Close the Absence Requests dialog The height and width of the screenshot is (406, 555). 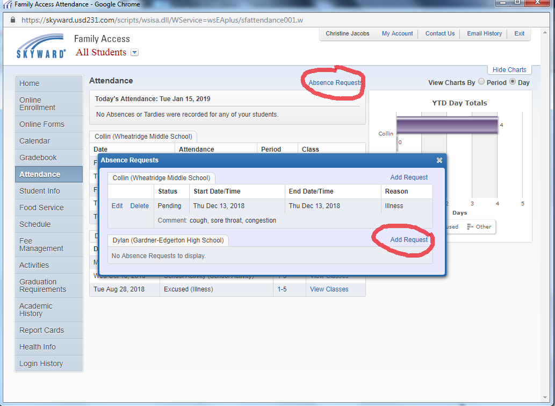pos(439,160)
